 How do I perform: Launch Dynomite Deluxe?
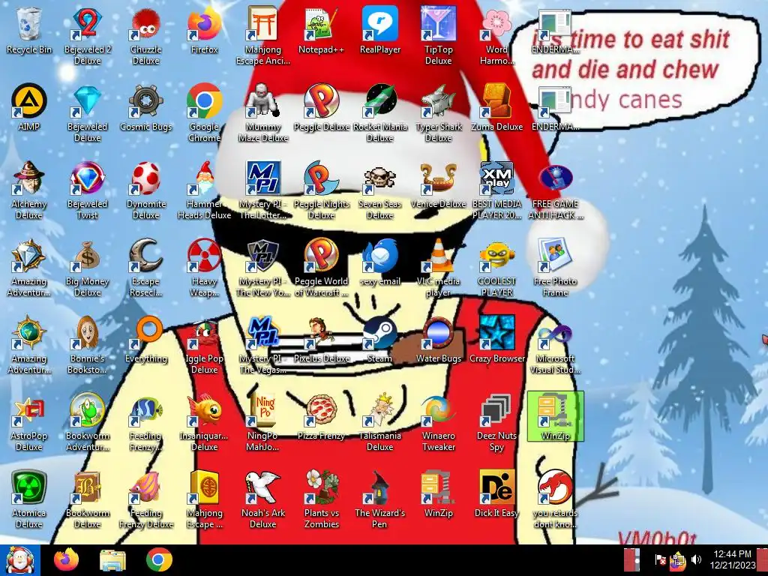[x=146, y=190]
